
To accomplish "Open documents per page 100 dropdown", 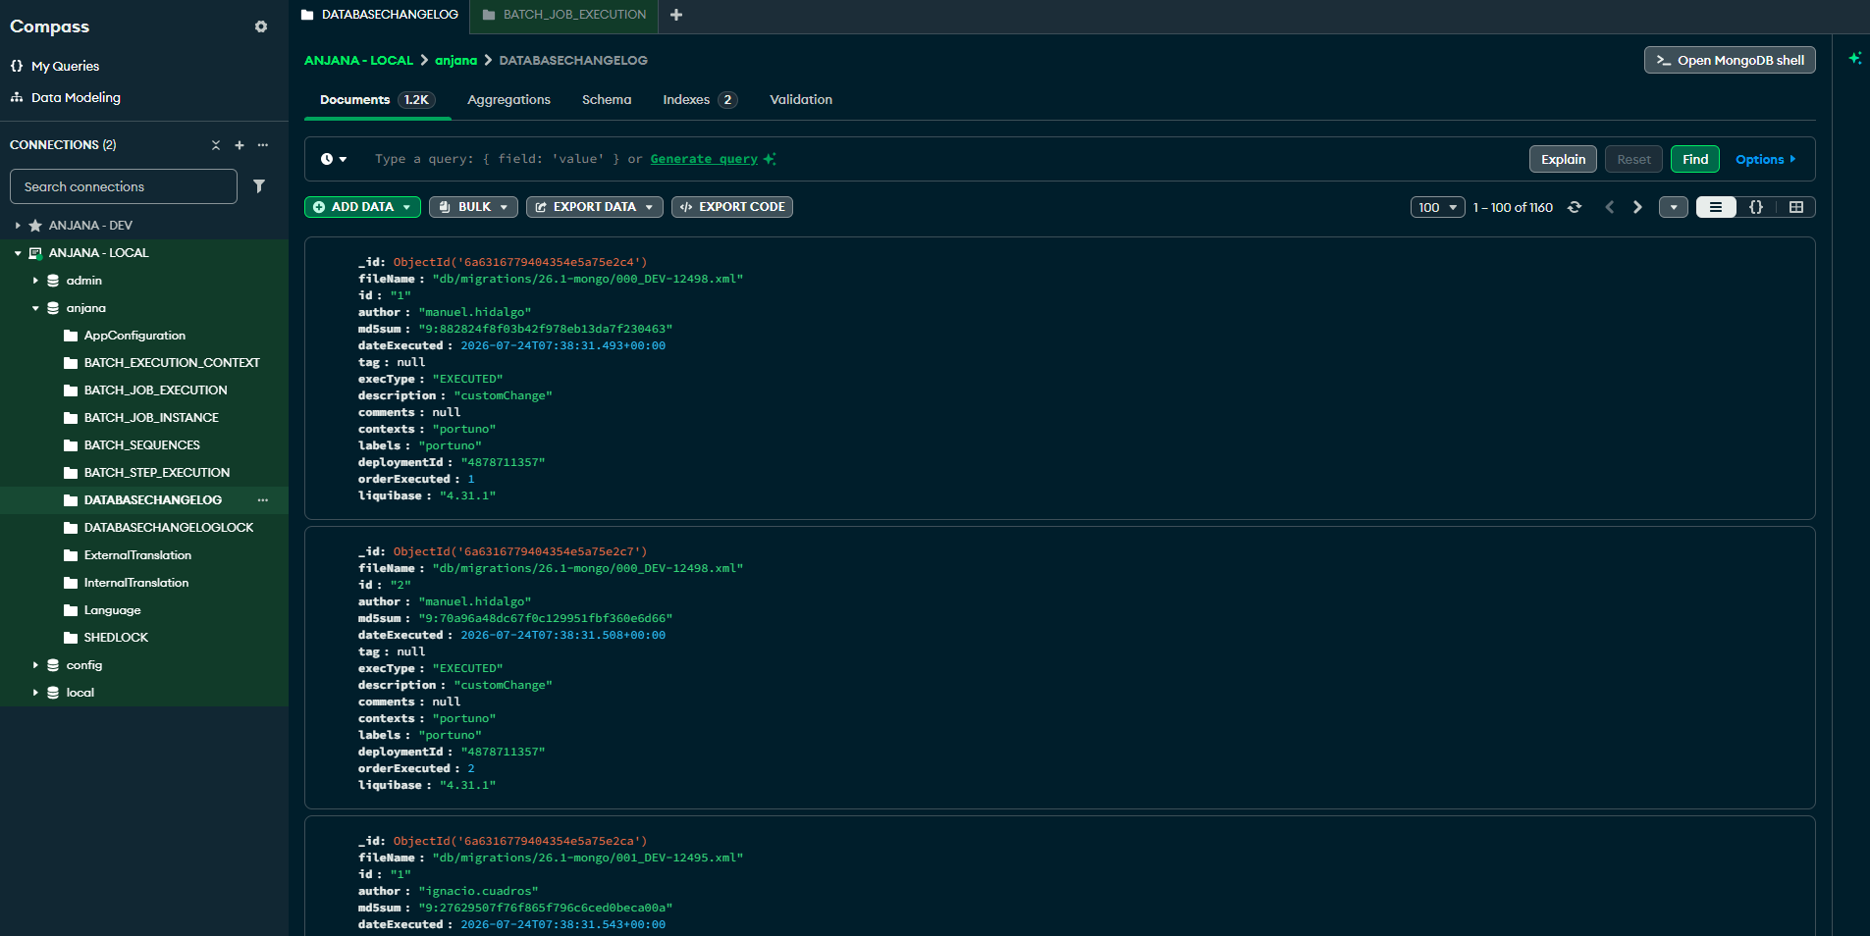I will point(1437,207).
